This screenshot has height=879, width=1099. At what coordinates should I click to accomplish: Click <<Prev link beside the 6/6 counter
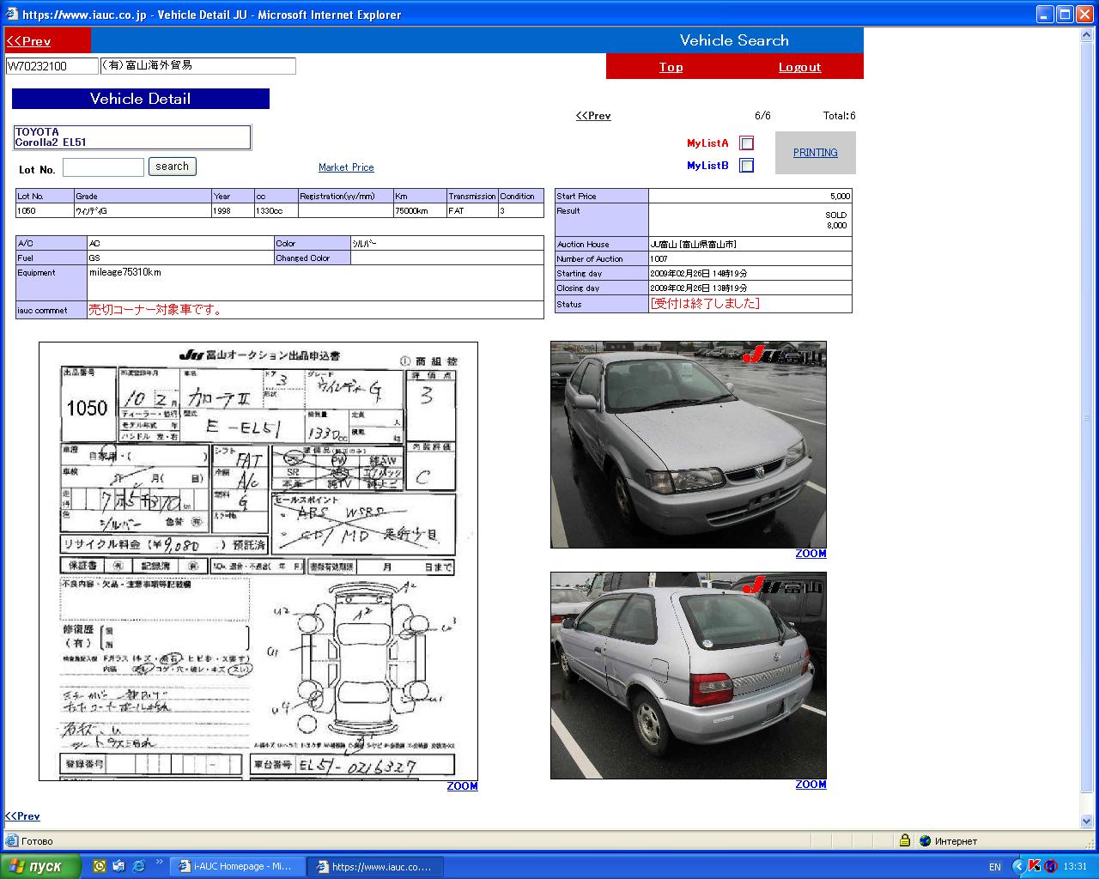[593, 116]
